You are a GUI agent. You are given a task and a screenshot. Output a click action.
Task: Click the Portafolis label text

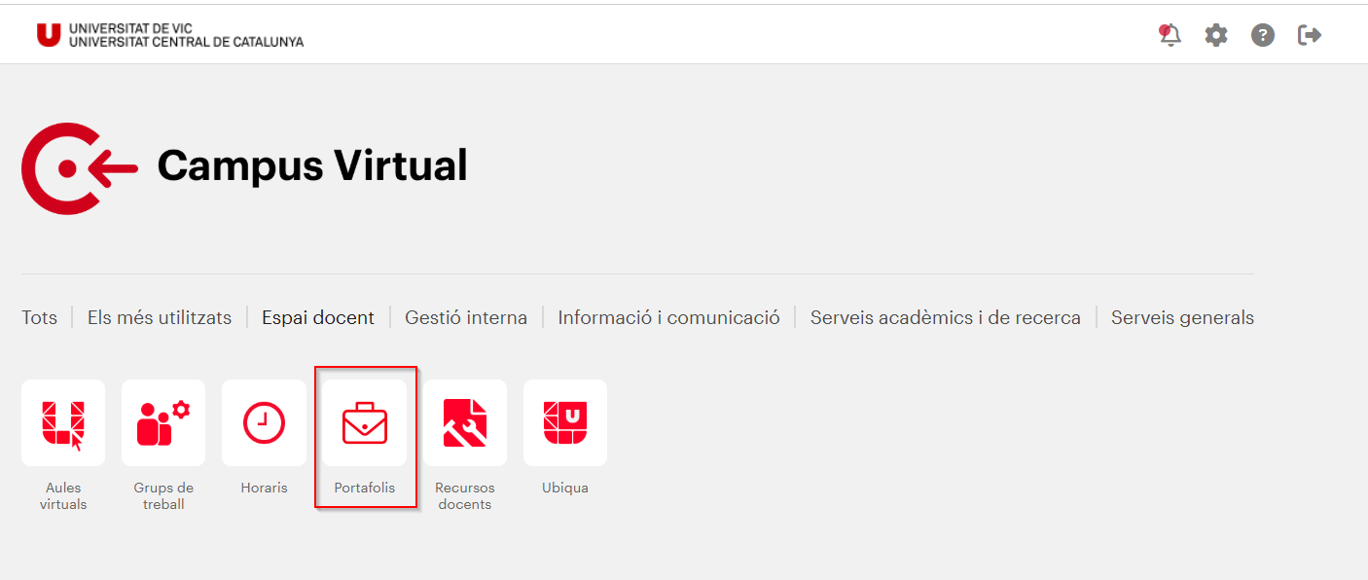[x=365, y=488]
